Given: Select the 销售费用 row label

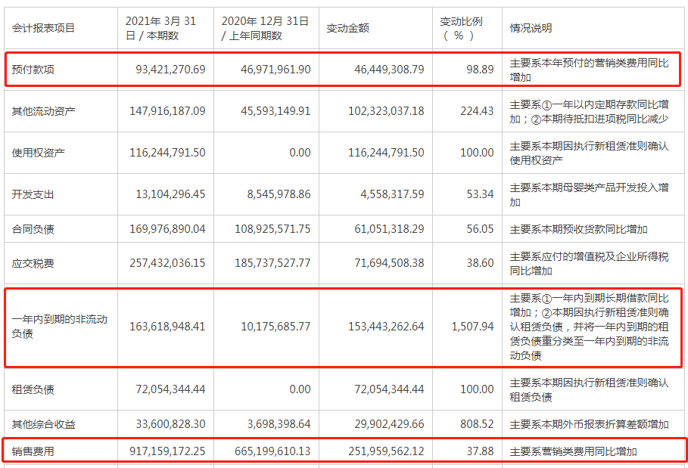Looking at the screenshot, I should pyautogui.click(x=33, y=451).
